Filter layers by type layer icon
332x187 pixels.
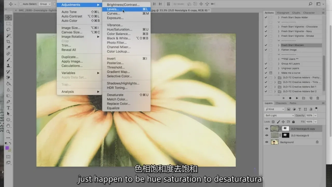[x=300, y=109]
